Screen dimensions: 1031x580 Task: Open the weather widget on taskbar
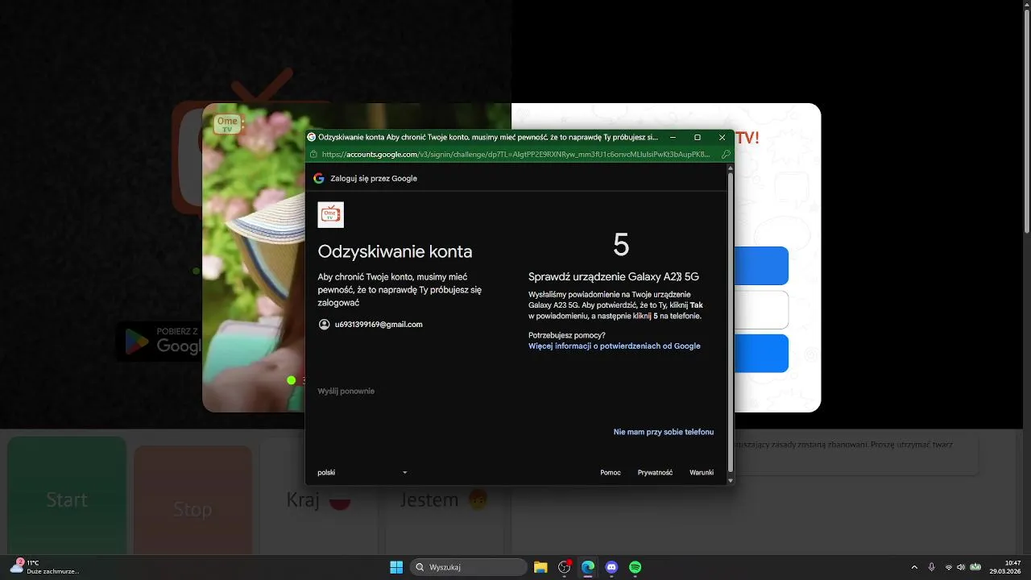point(45,567)
